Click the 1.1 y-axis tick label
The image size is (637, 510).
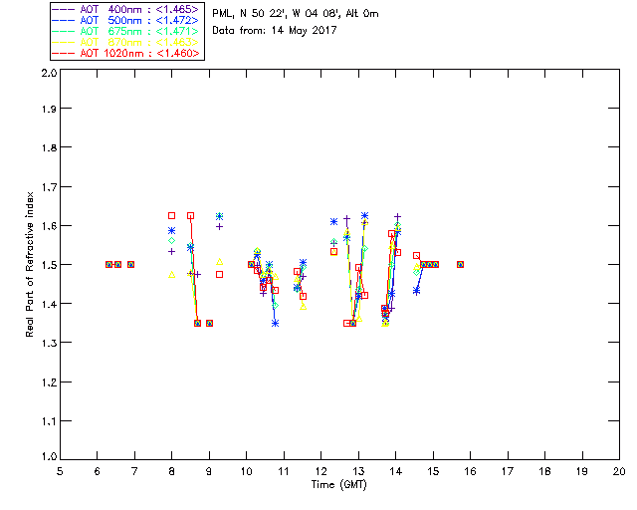49,421
